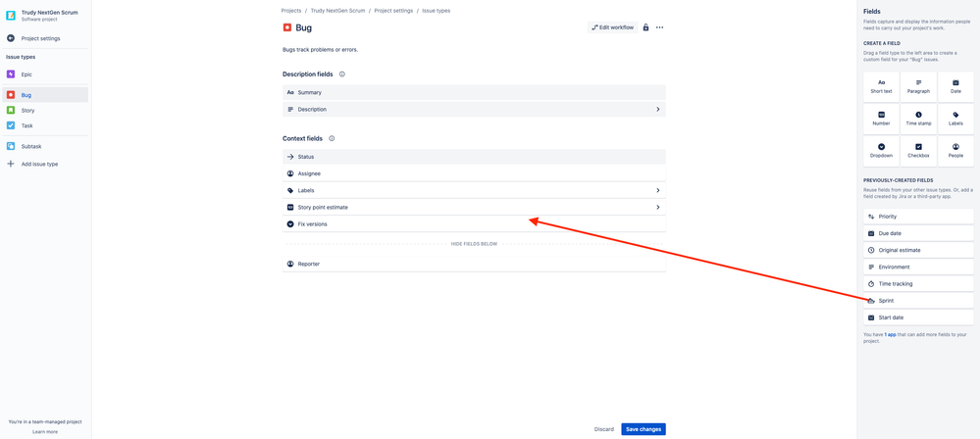Click the Discard button
The height and width of the screenshot is (439, 980).
(x=603, y=429)
